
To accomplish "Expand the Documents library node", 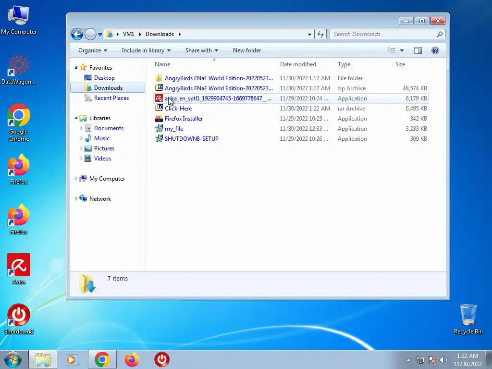I will tap(81, 128).
